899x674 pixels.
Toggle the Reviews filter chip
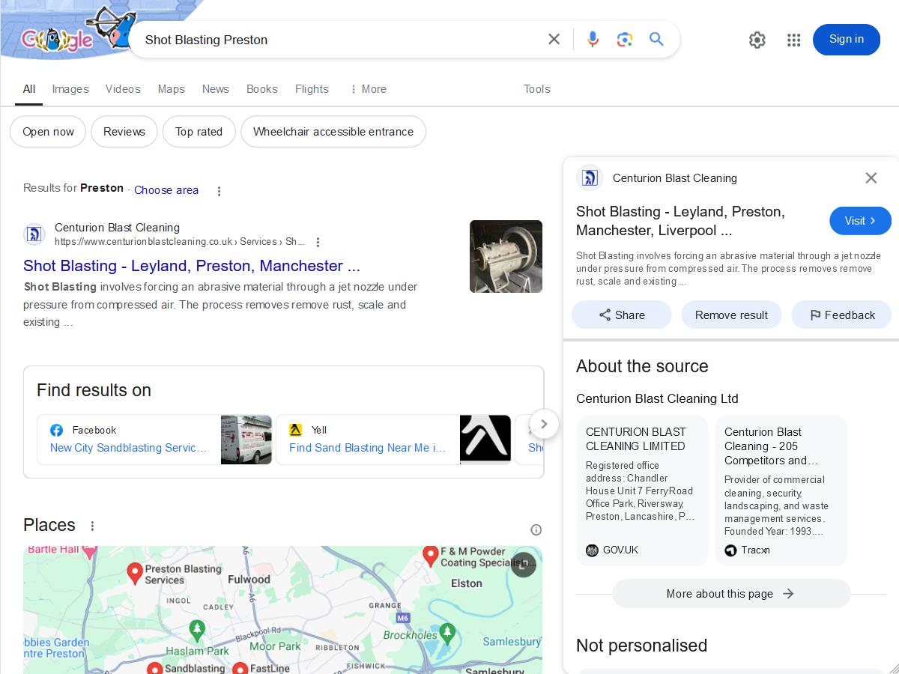coord(124,132)
